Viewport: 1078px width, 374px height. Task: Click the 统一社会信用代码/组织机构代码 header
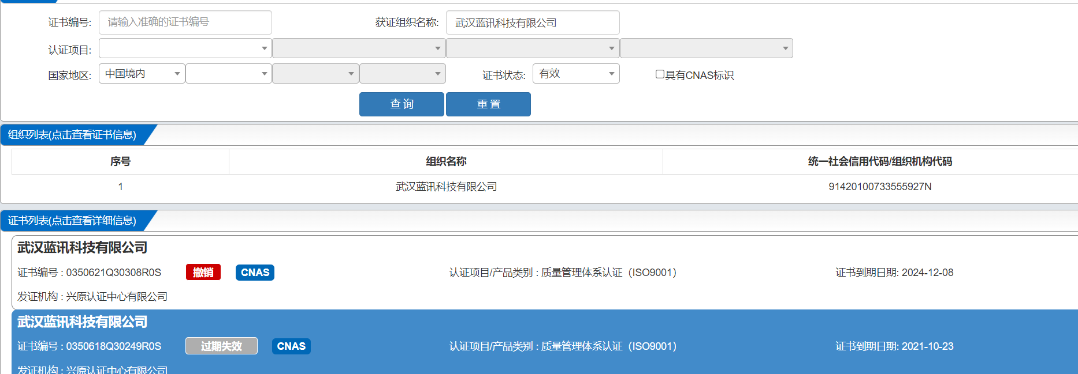[880, 161]
